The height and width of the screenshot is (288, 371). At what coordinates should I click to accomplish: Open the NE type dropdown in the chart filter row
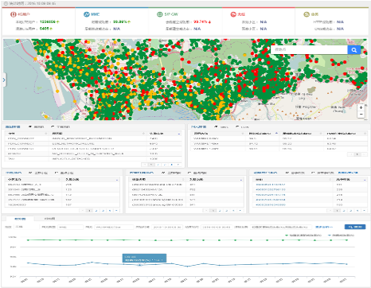point(70,227)
